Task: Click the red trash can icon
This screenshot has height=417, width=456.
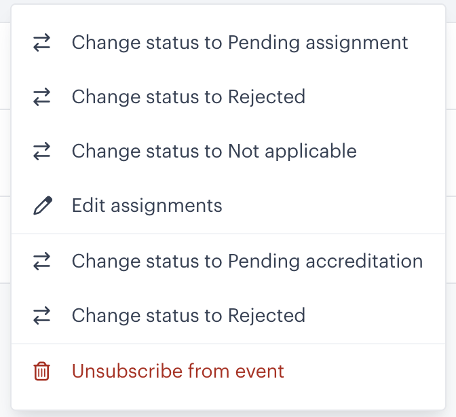Action: [x=41, y=371]
